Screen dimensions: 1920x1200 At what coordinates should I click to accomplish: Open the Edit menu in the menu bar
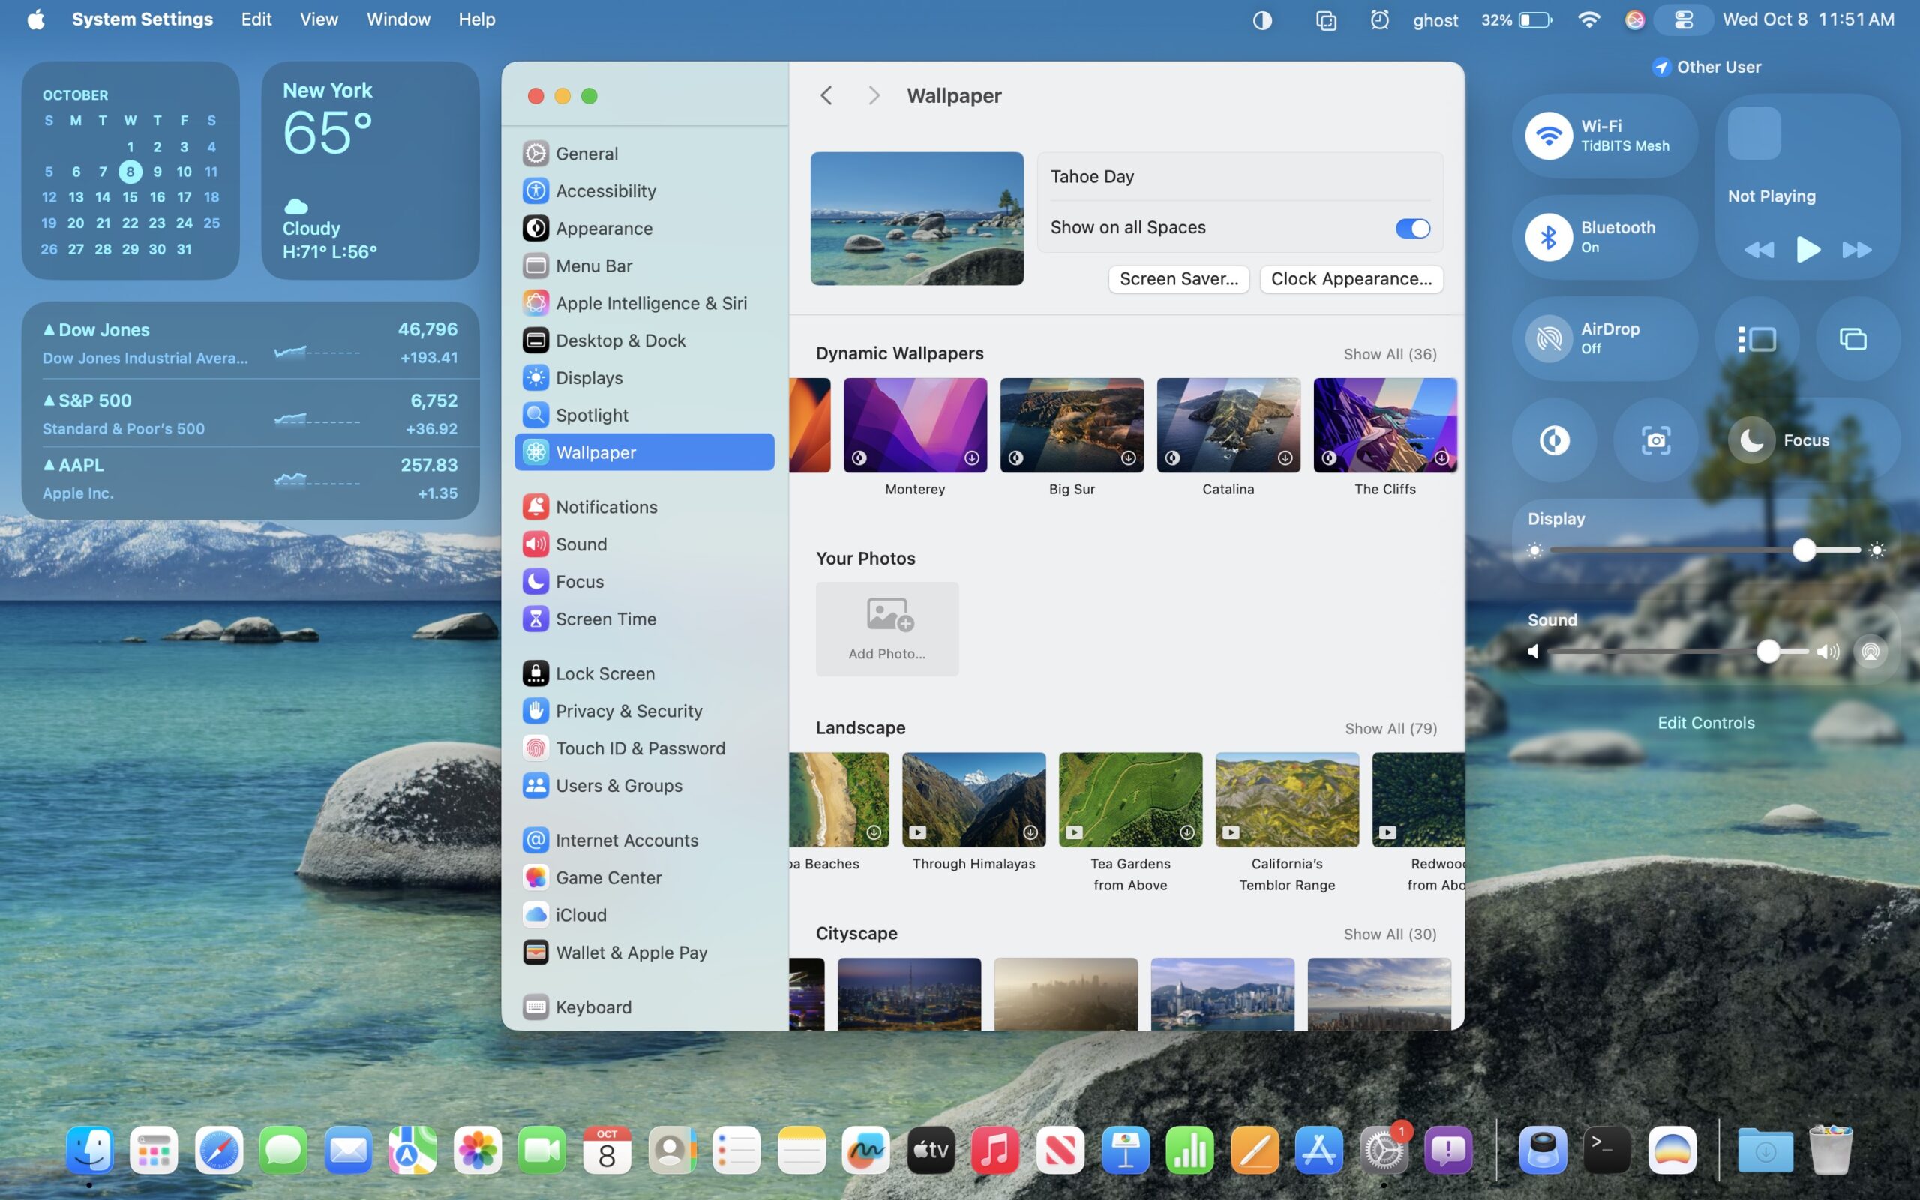(256, 18)
